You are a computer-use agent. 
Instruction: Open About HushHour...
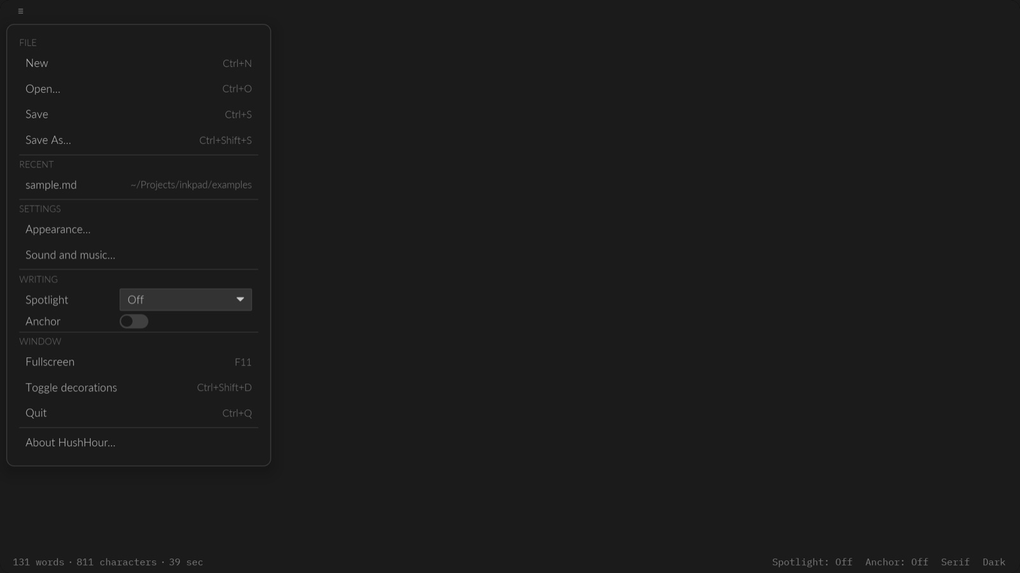[x=138, y=442]
